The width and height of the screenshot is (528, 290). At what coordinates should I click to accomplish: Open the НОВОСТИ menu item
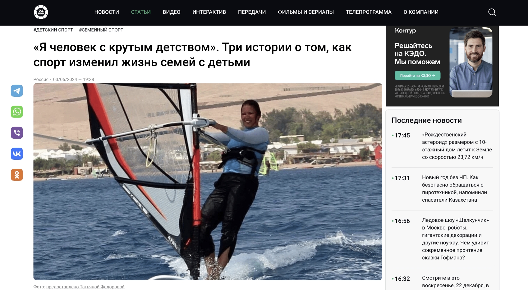[x=107, y=12]
